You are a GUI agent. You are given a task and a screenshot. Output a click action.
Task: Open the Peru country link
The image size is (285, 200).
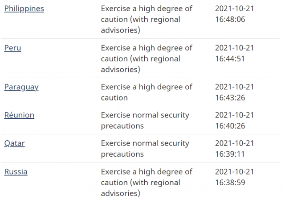(x=12, y=48)
